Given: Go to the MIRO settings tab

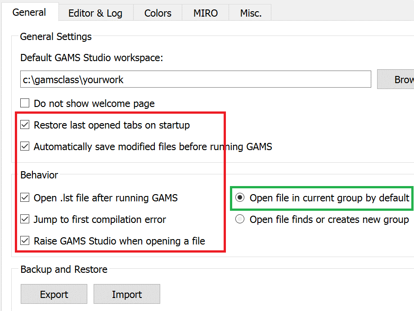Looking at the screenshot, I should tap(205, 13).
